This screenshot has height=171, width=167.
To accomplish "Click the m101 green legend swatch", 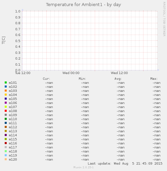I will coord(6,82).
